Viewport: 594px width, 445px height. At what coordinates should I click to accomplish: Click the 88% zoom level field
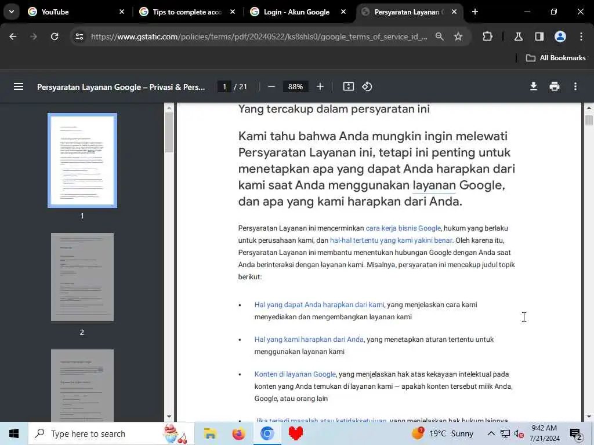point(295,87)
